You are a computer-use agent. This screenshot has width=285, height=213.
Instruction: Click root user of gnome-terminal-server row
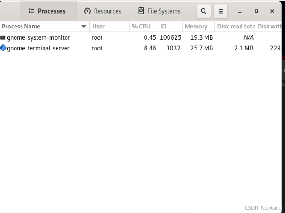(x=97, y=48)
